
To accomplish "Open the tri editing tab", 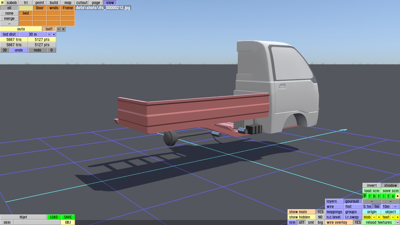I will point(26,3).
